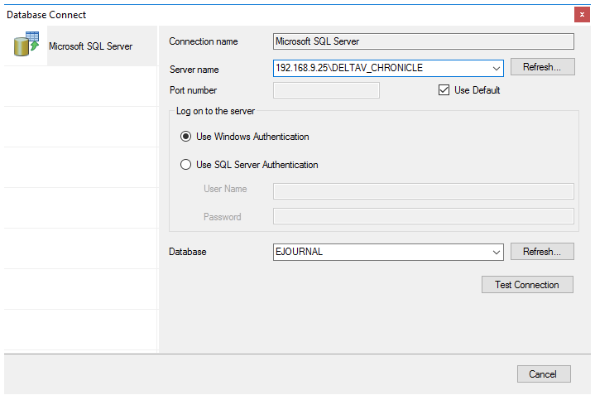Click the Password field
The image size is (595, 400).
pos(423,216)
